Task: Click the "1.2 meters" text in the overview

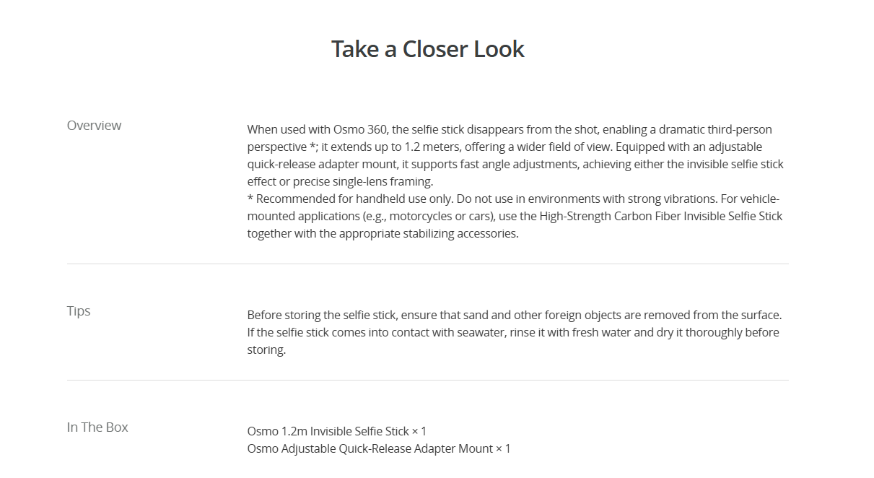Action: tap(408, 147)
